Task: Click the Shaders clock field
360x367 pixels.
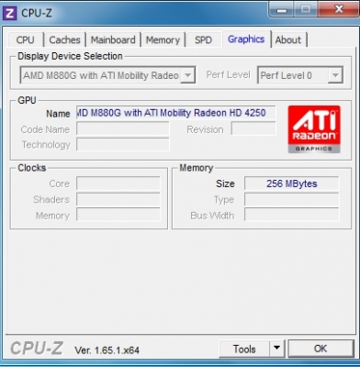Action: (118, 199)
